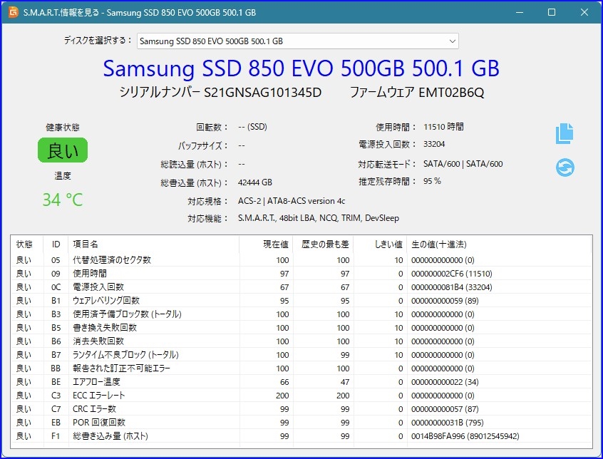Click the ID cell B1

(56, 301)
